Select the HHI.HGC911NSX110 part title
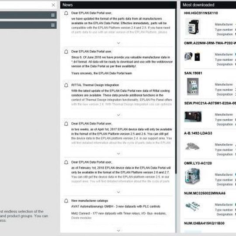 [x=201, y=13]
